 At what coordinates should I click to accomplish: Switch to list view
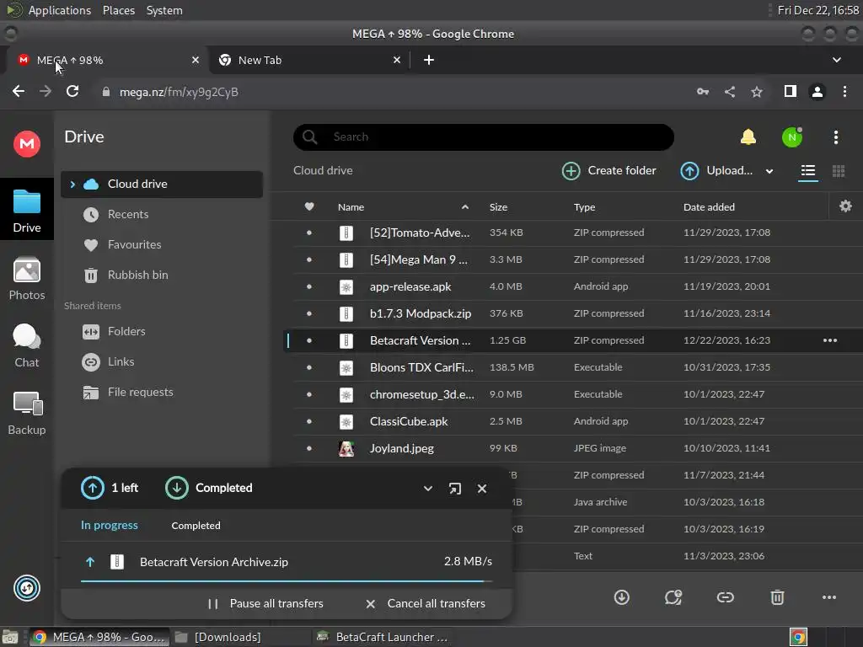coord(808,171)
